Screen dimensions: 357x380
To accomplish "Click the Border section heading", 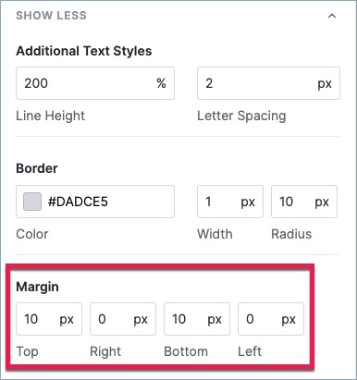I will coord(37,168).
